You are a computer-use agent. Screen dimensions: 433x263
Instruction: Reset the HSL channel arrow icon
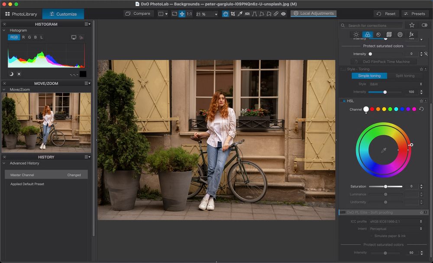pos(421,109)
